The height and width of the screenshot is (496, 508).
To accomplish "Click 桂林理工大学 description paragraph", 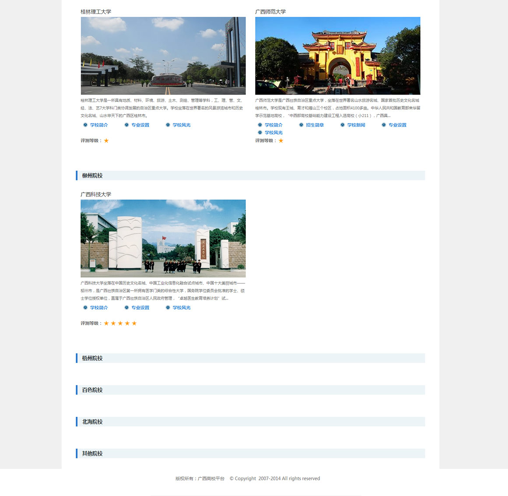I will click(162, 108).
